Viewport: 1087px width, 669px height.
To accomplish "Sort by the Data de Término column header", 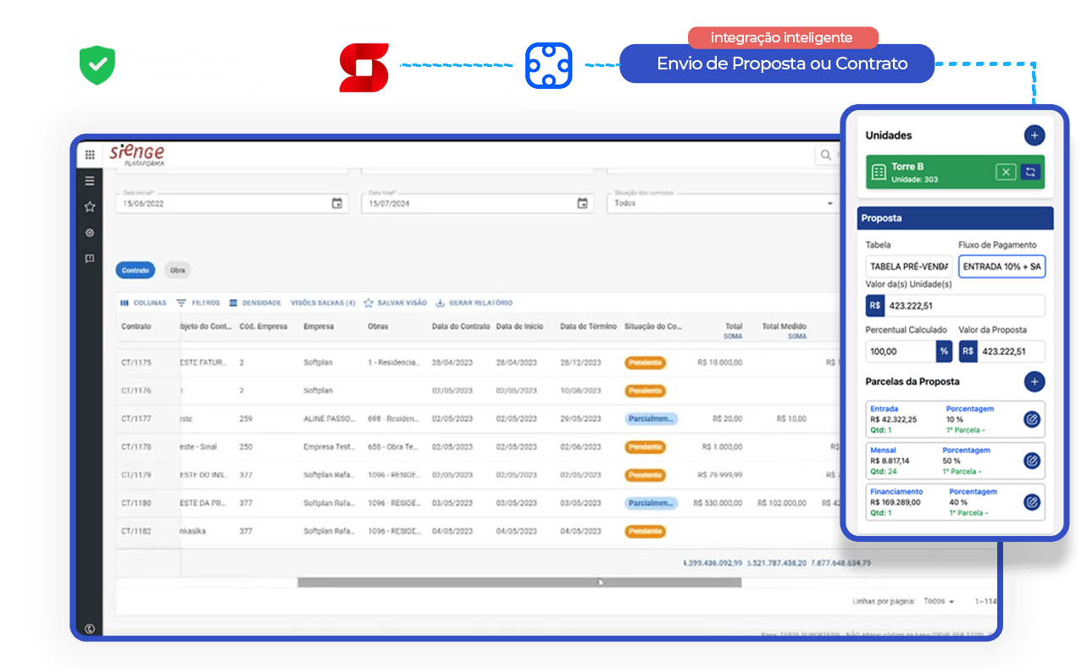I will [x=588, y=326].
